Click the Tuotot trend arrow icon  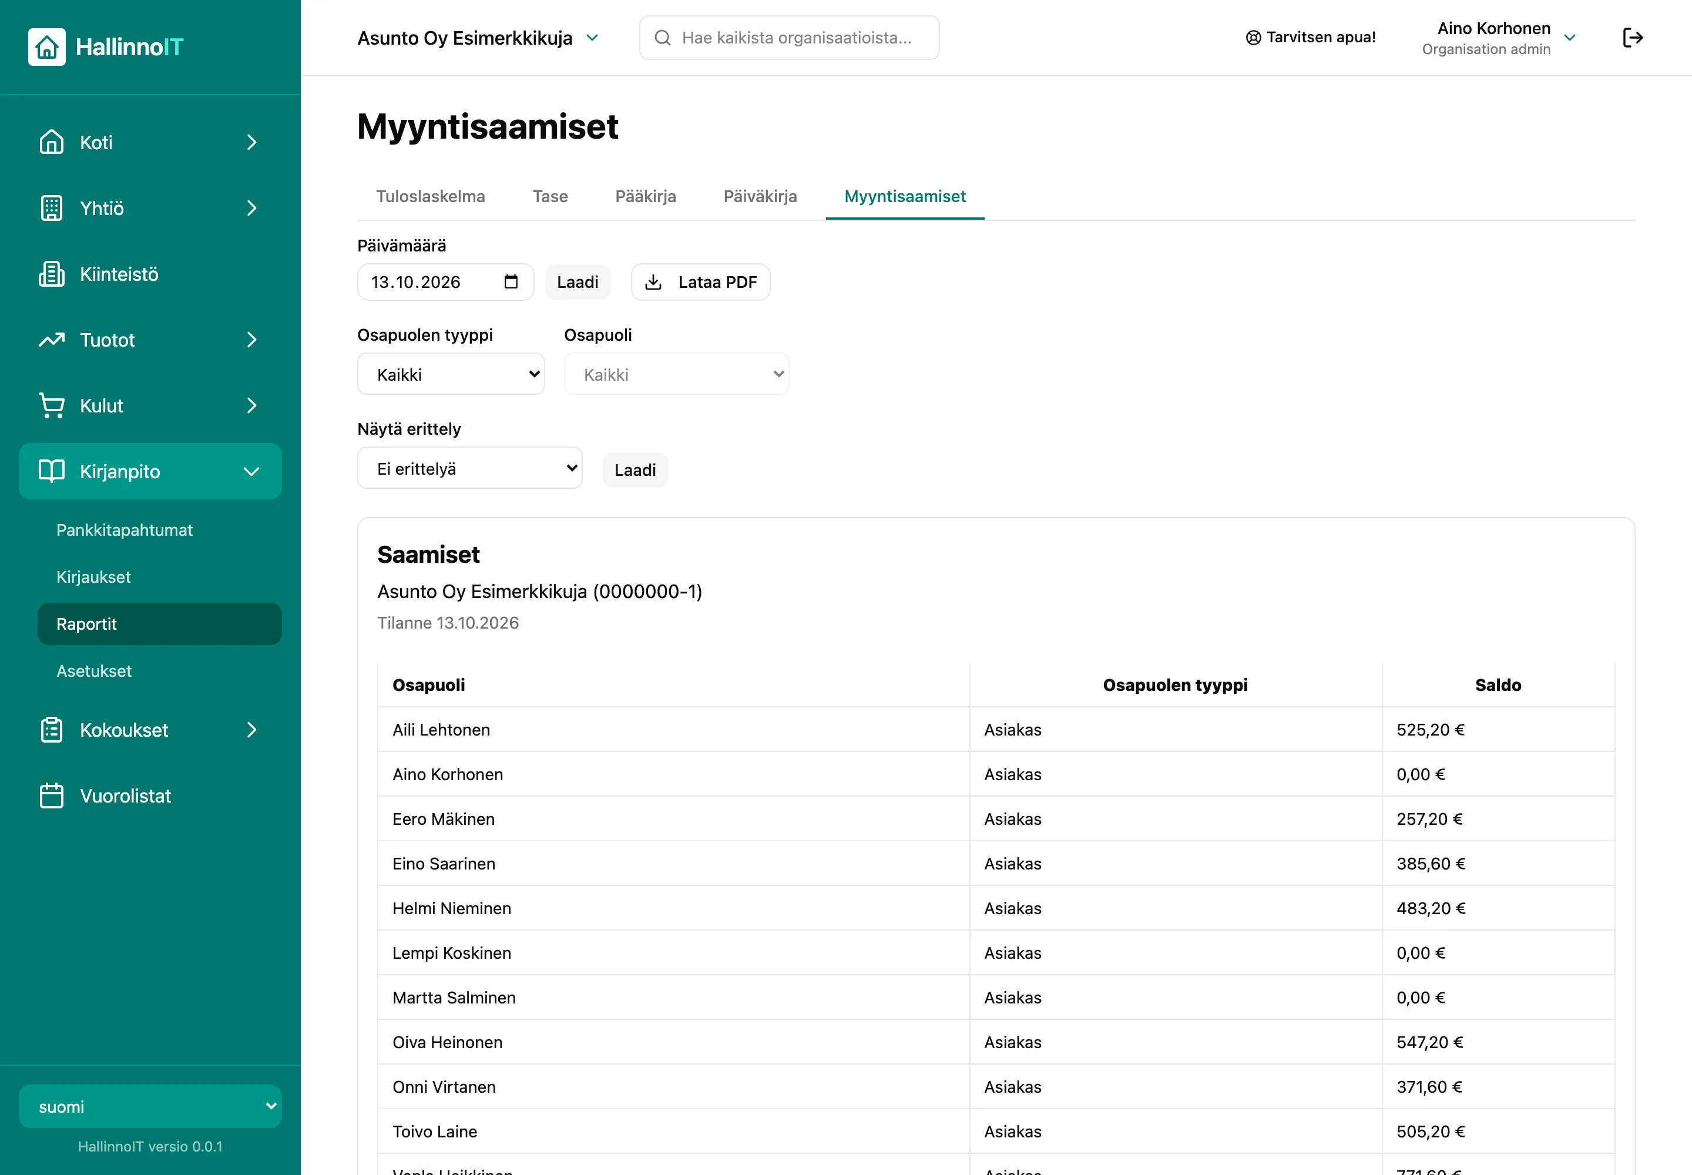tap(52, 340)
